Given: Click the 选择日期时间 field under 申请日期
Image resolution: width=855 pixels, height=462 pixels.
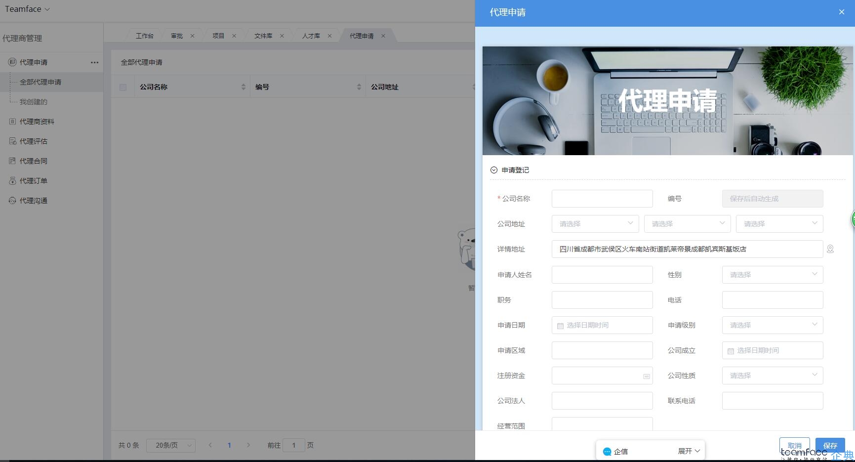Looking at the screenshot, I should click(602, 325).
